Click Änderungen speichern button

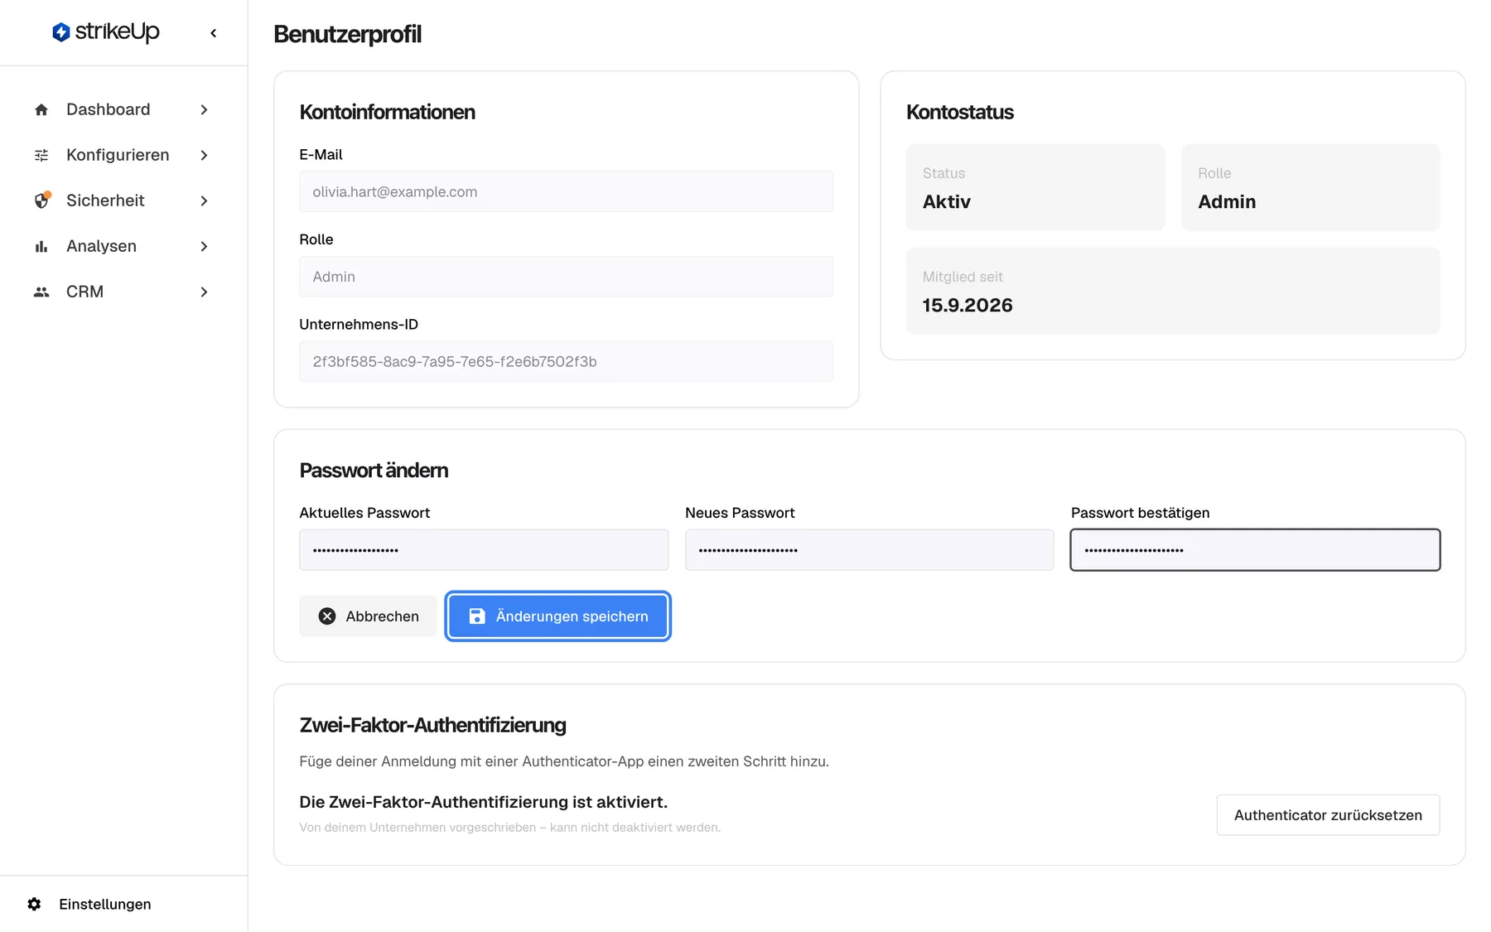(557, 616)
